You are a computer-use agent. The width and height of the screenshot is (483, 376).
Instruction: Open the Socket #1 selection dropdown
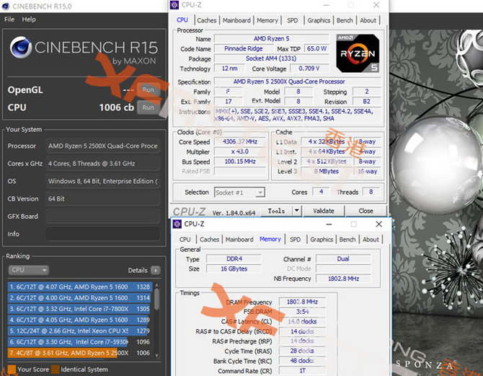tap(239, 193)
